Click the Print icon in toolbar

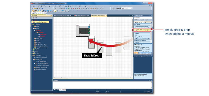pos(39,8)
